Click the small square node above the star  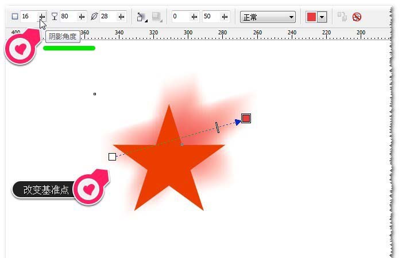(x=95, y=94)
